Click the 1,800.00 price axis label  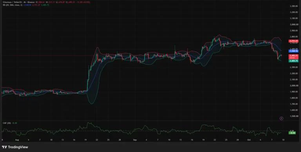pos(294,98)
